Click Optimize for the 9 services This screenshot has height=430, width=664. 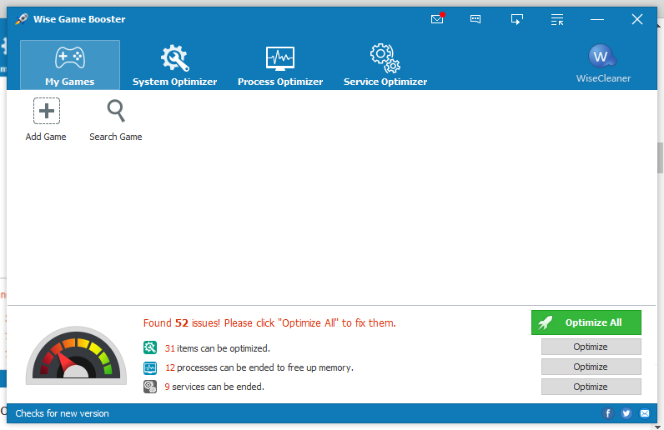click(x=591, y=387)
